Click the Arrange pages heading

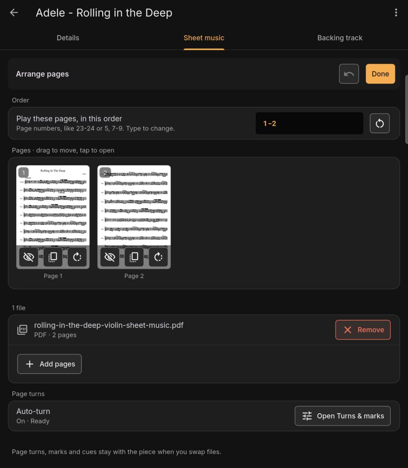[43, 74]
